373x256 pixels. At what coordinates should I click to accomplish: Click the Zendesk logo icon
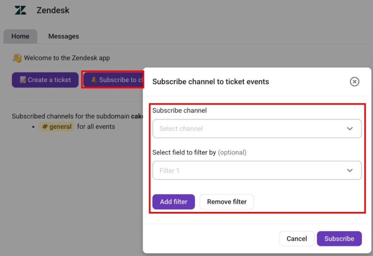pyautogui.click(x=20, y=10)
